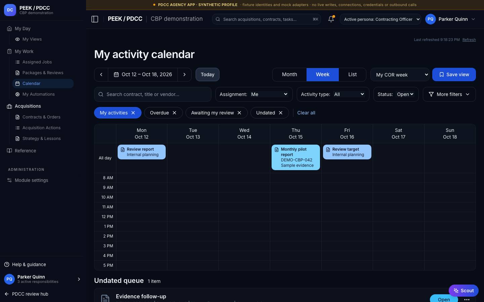
Task: Open the date range picker Oct 12 – Oct 18
Action: tap(143, 74)
